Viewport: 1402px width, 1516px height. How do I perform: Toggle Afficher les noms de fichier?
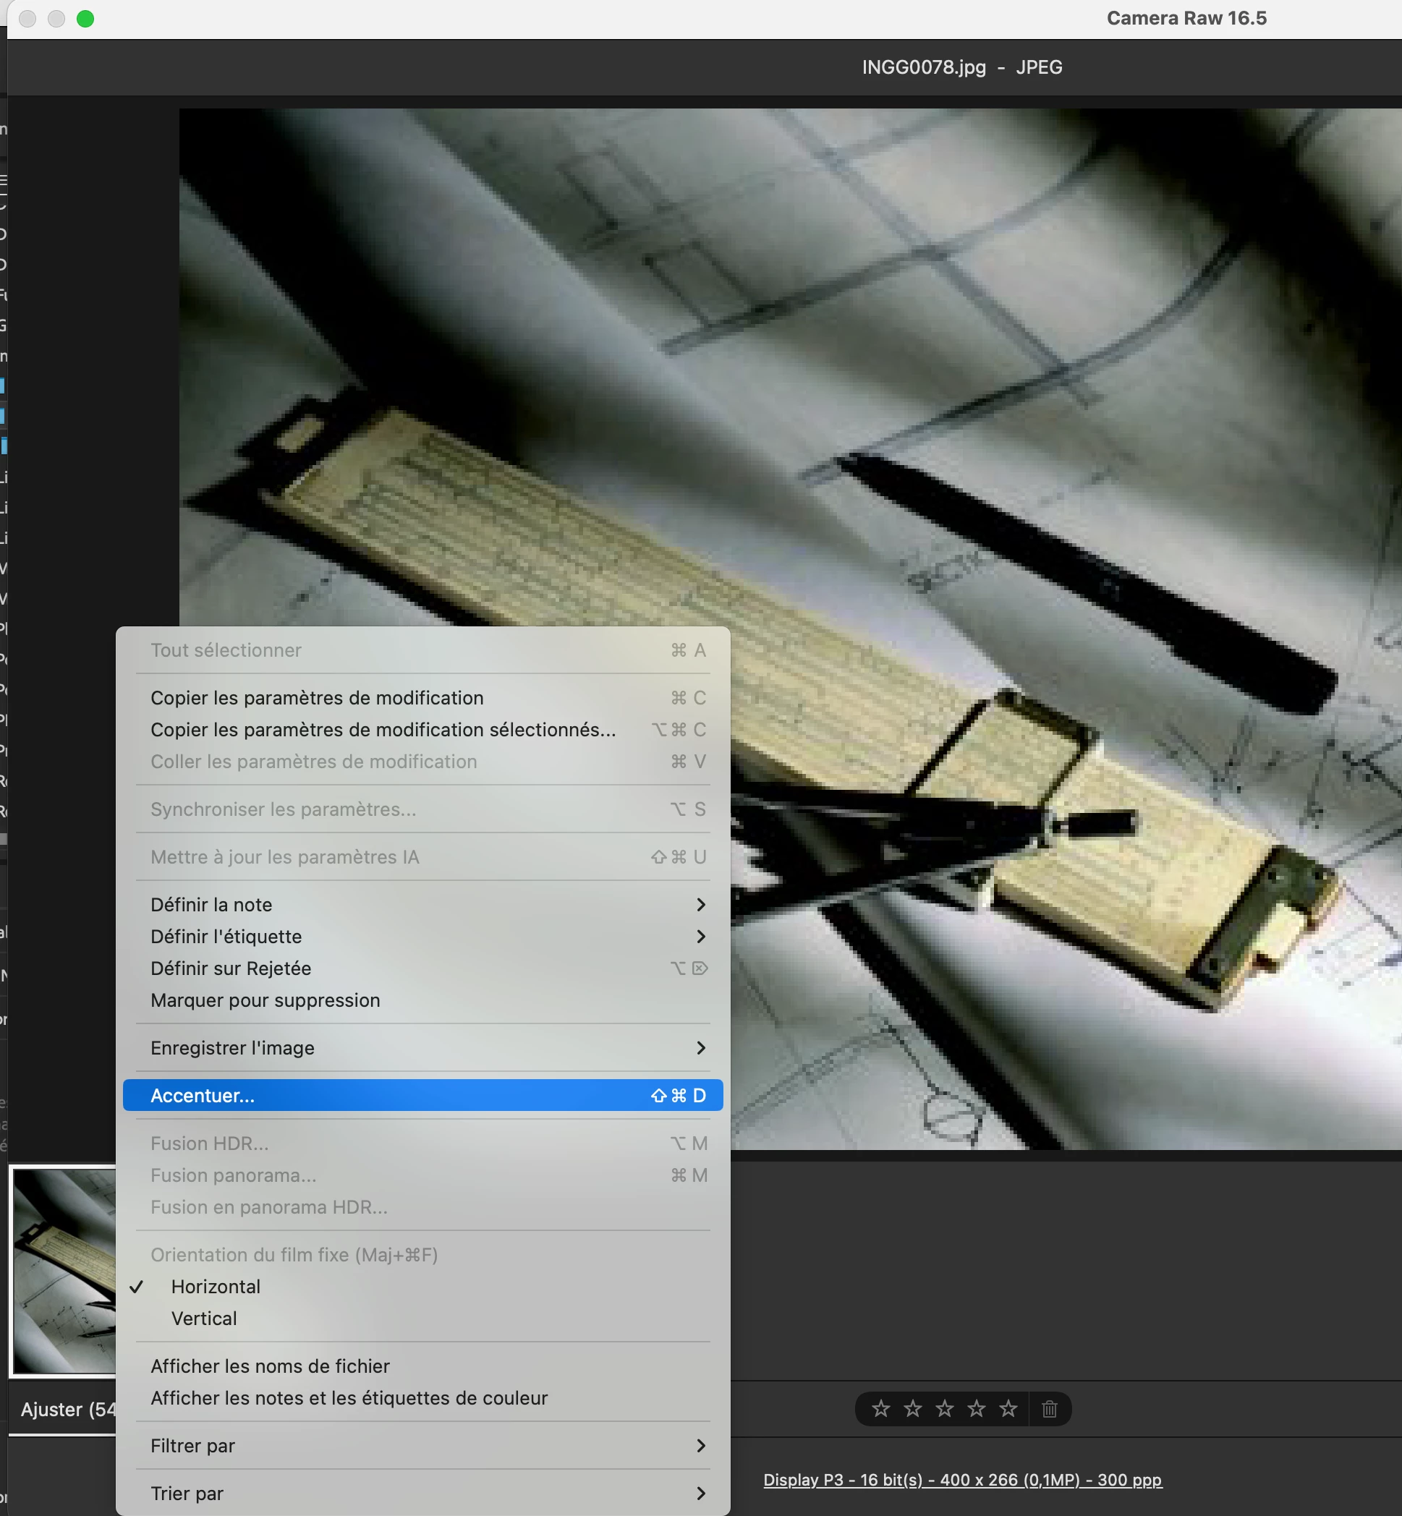[x=269, y=1366]
